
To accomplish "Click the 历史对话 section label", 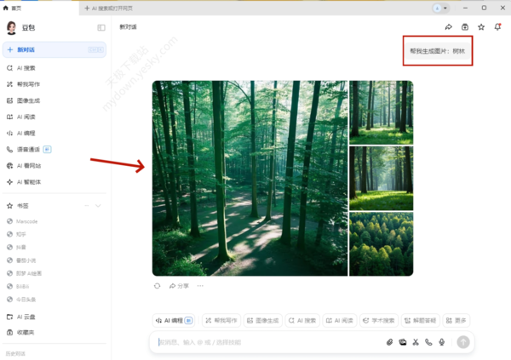I will [x=15, y=353].
